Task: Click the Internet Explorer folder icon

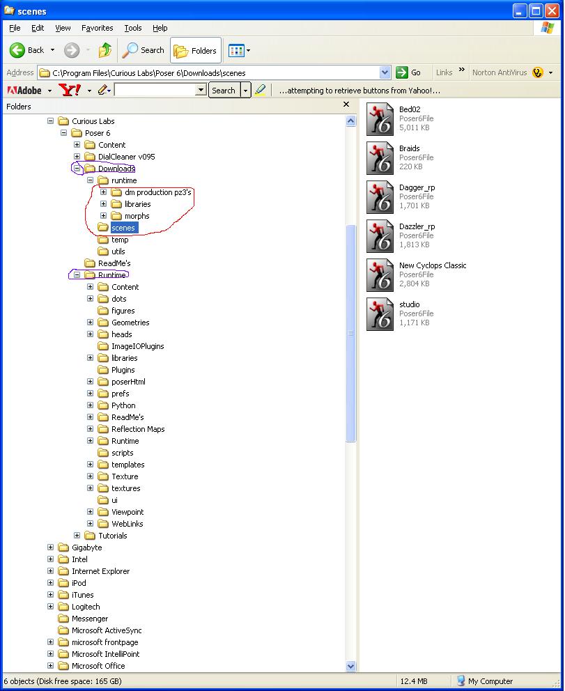Action: 63,571
